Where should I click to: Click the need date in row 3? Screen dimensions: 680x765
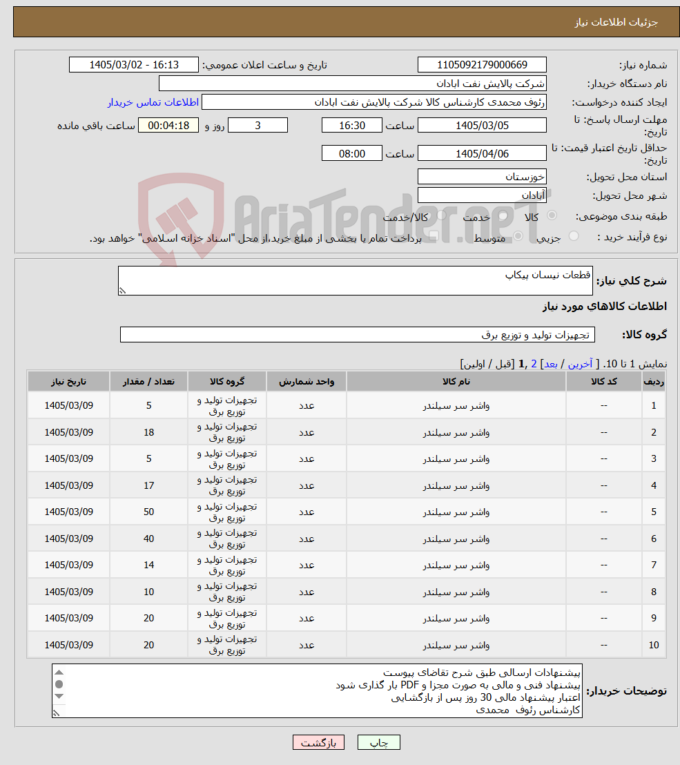pos(69,458)
